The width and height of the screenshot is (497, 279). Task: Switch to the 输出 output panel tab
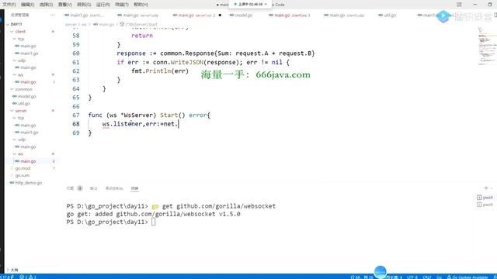point(93,188)
